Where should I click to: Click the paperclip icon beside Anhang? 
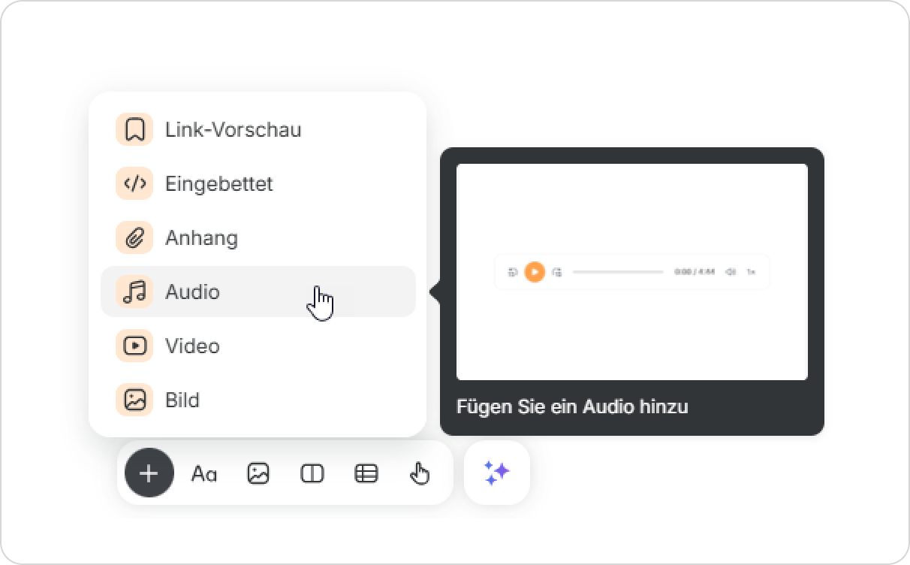pos(134,238)
